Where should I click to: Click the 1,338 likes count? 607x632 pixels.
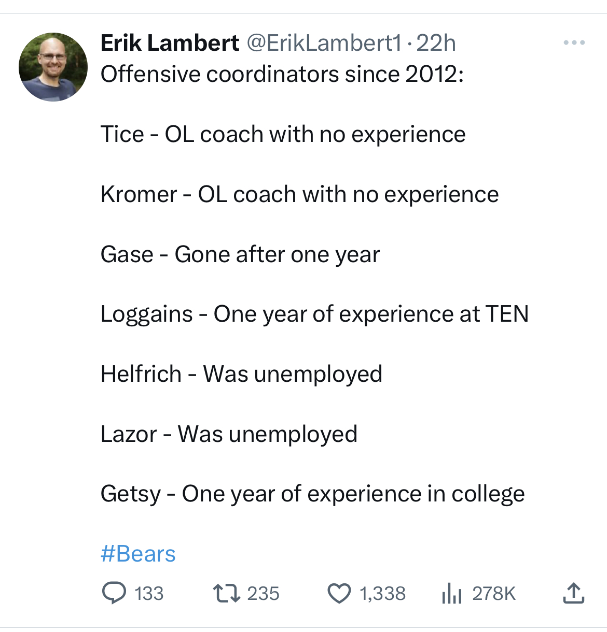click(x=382, y=594)
